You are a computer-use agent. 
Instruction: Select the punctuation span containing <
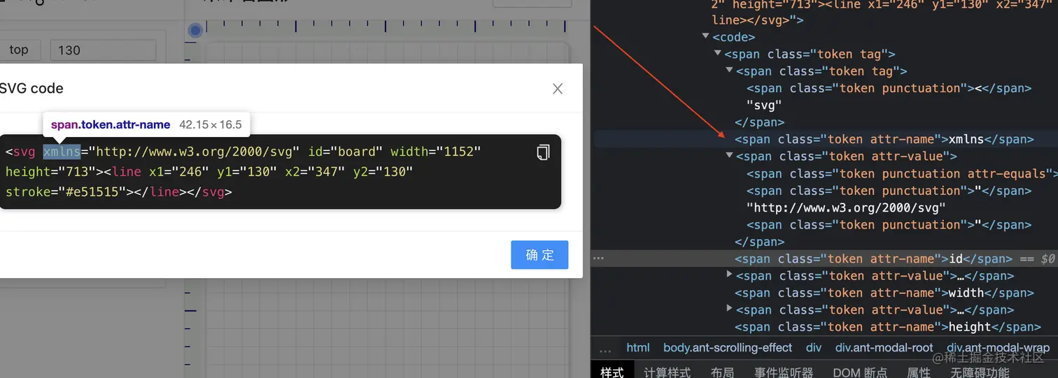click(889, 88)
